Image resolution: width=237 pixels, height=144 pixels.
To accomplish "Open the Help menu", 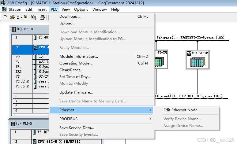I will pos(115,9).
